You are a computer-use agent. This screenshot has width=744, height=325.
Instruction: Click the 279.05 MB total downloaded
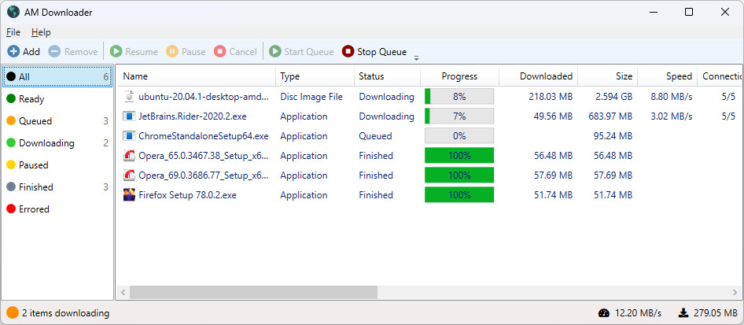pos(716,313)
